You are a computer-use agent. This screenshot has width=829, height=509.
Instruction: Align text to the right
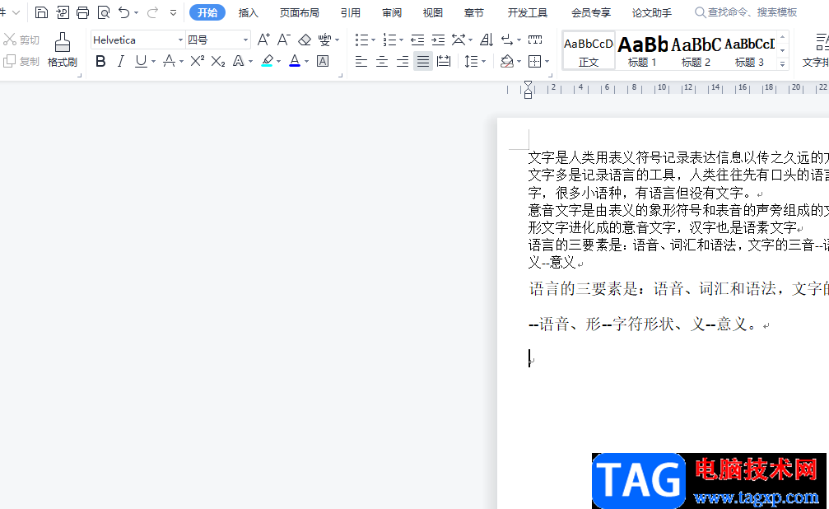point(403,62)
